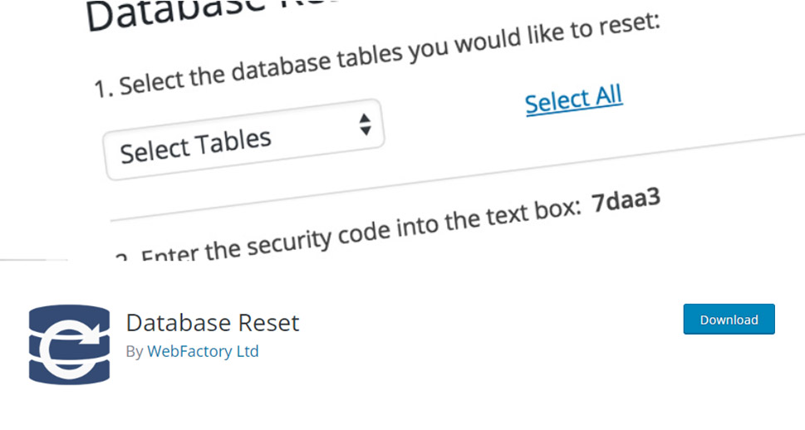Click the 'By' label before the author name
This screenshot has width=805, height=430.
(135, 352)
